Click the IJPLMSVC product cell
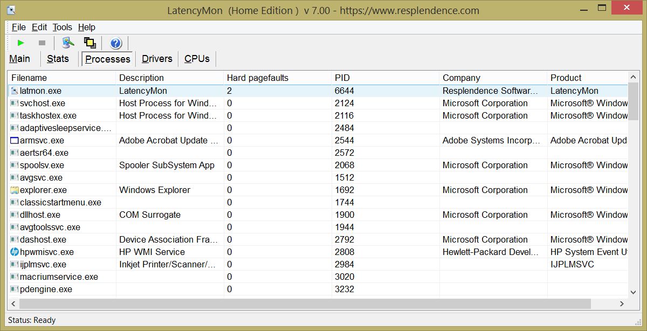 pyautogui.click(x=572, y=265)
